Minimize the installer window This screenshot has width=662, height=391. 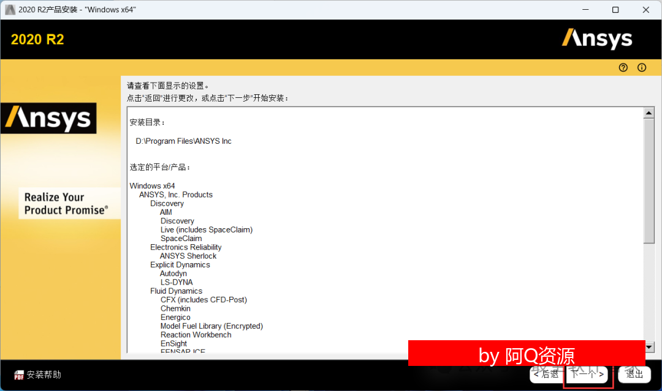pos(587,10)
